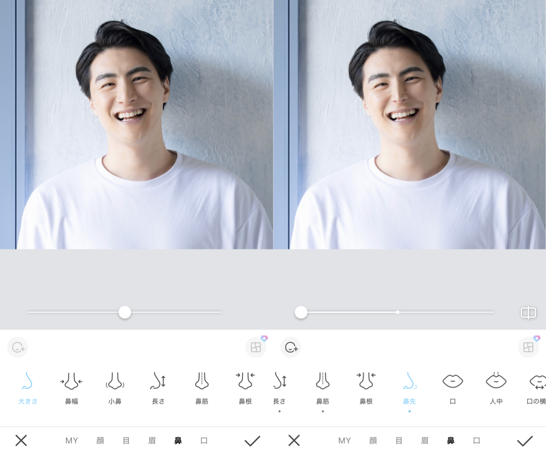Tap the man's photo in the left screen

pyautogui.click(x=136, y=125)
